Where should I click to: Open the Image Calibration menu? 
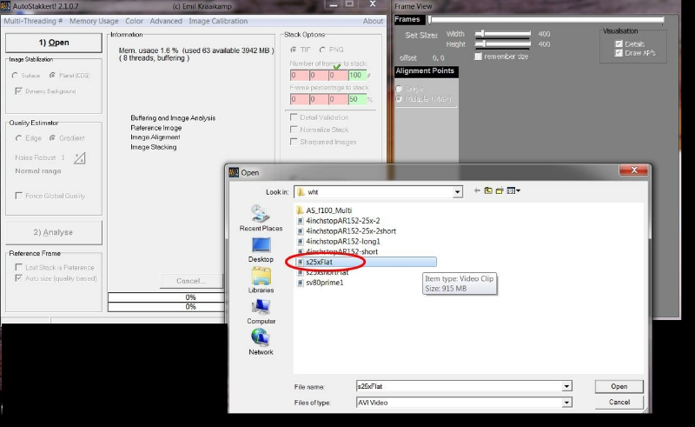pos(218,21)
